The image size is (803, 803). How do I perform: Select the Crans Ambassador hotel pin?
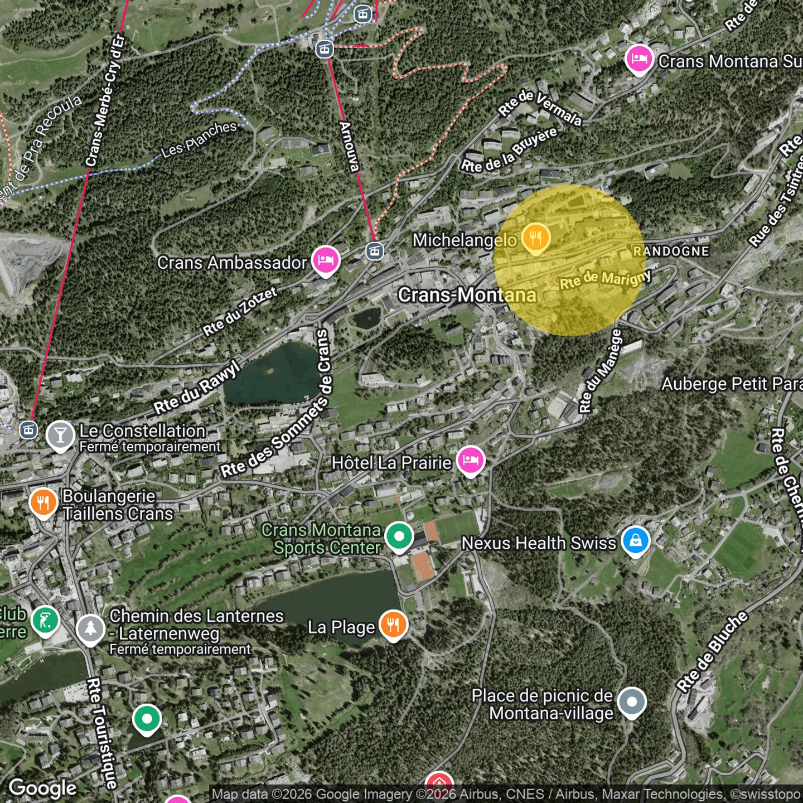[x=326, y=261]
